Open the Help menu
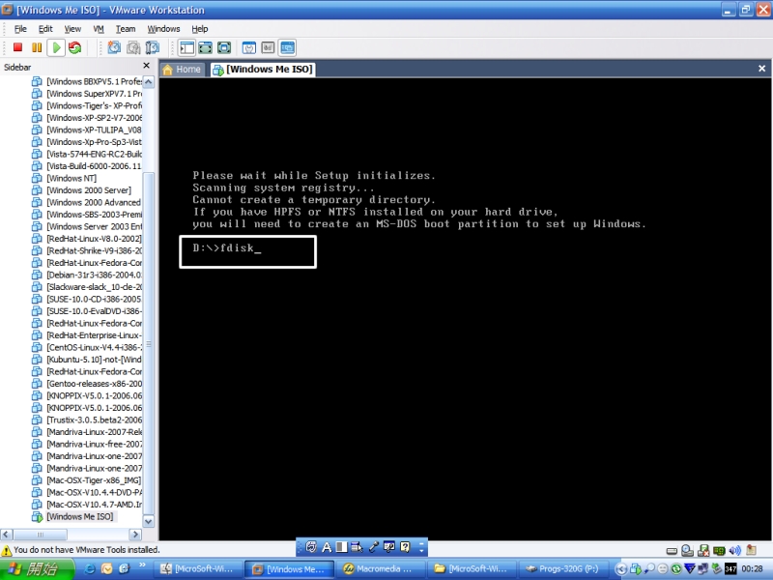This screenshot has height=580, width=773. [200, 29]
